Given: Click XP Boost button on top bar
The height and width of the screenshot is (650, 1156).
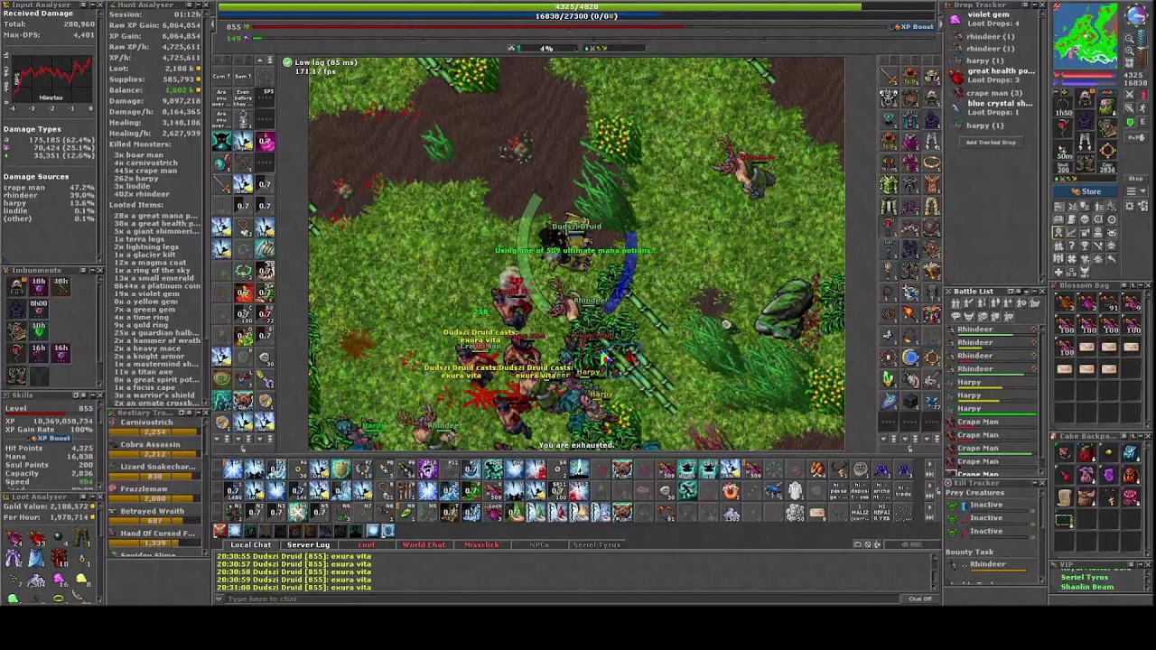Looking at the screenshot, I should tap(914, 26).
